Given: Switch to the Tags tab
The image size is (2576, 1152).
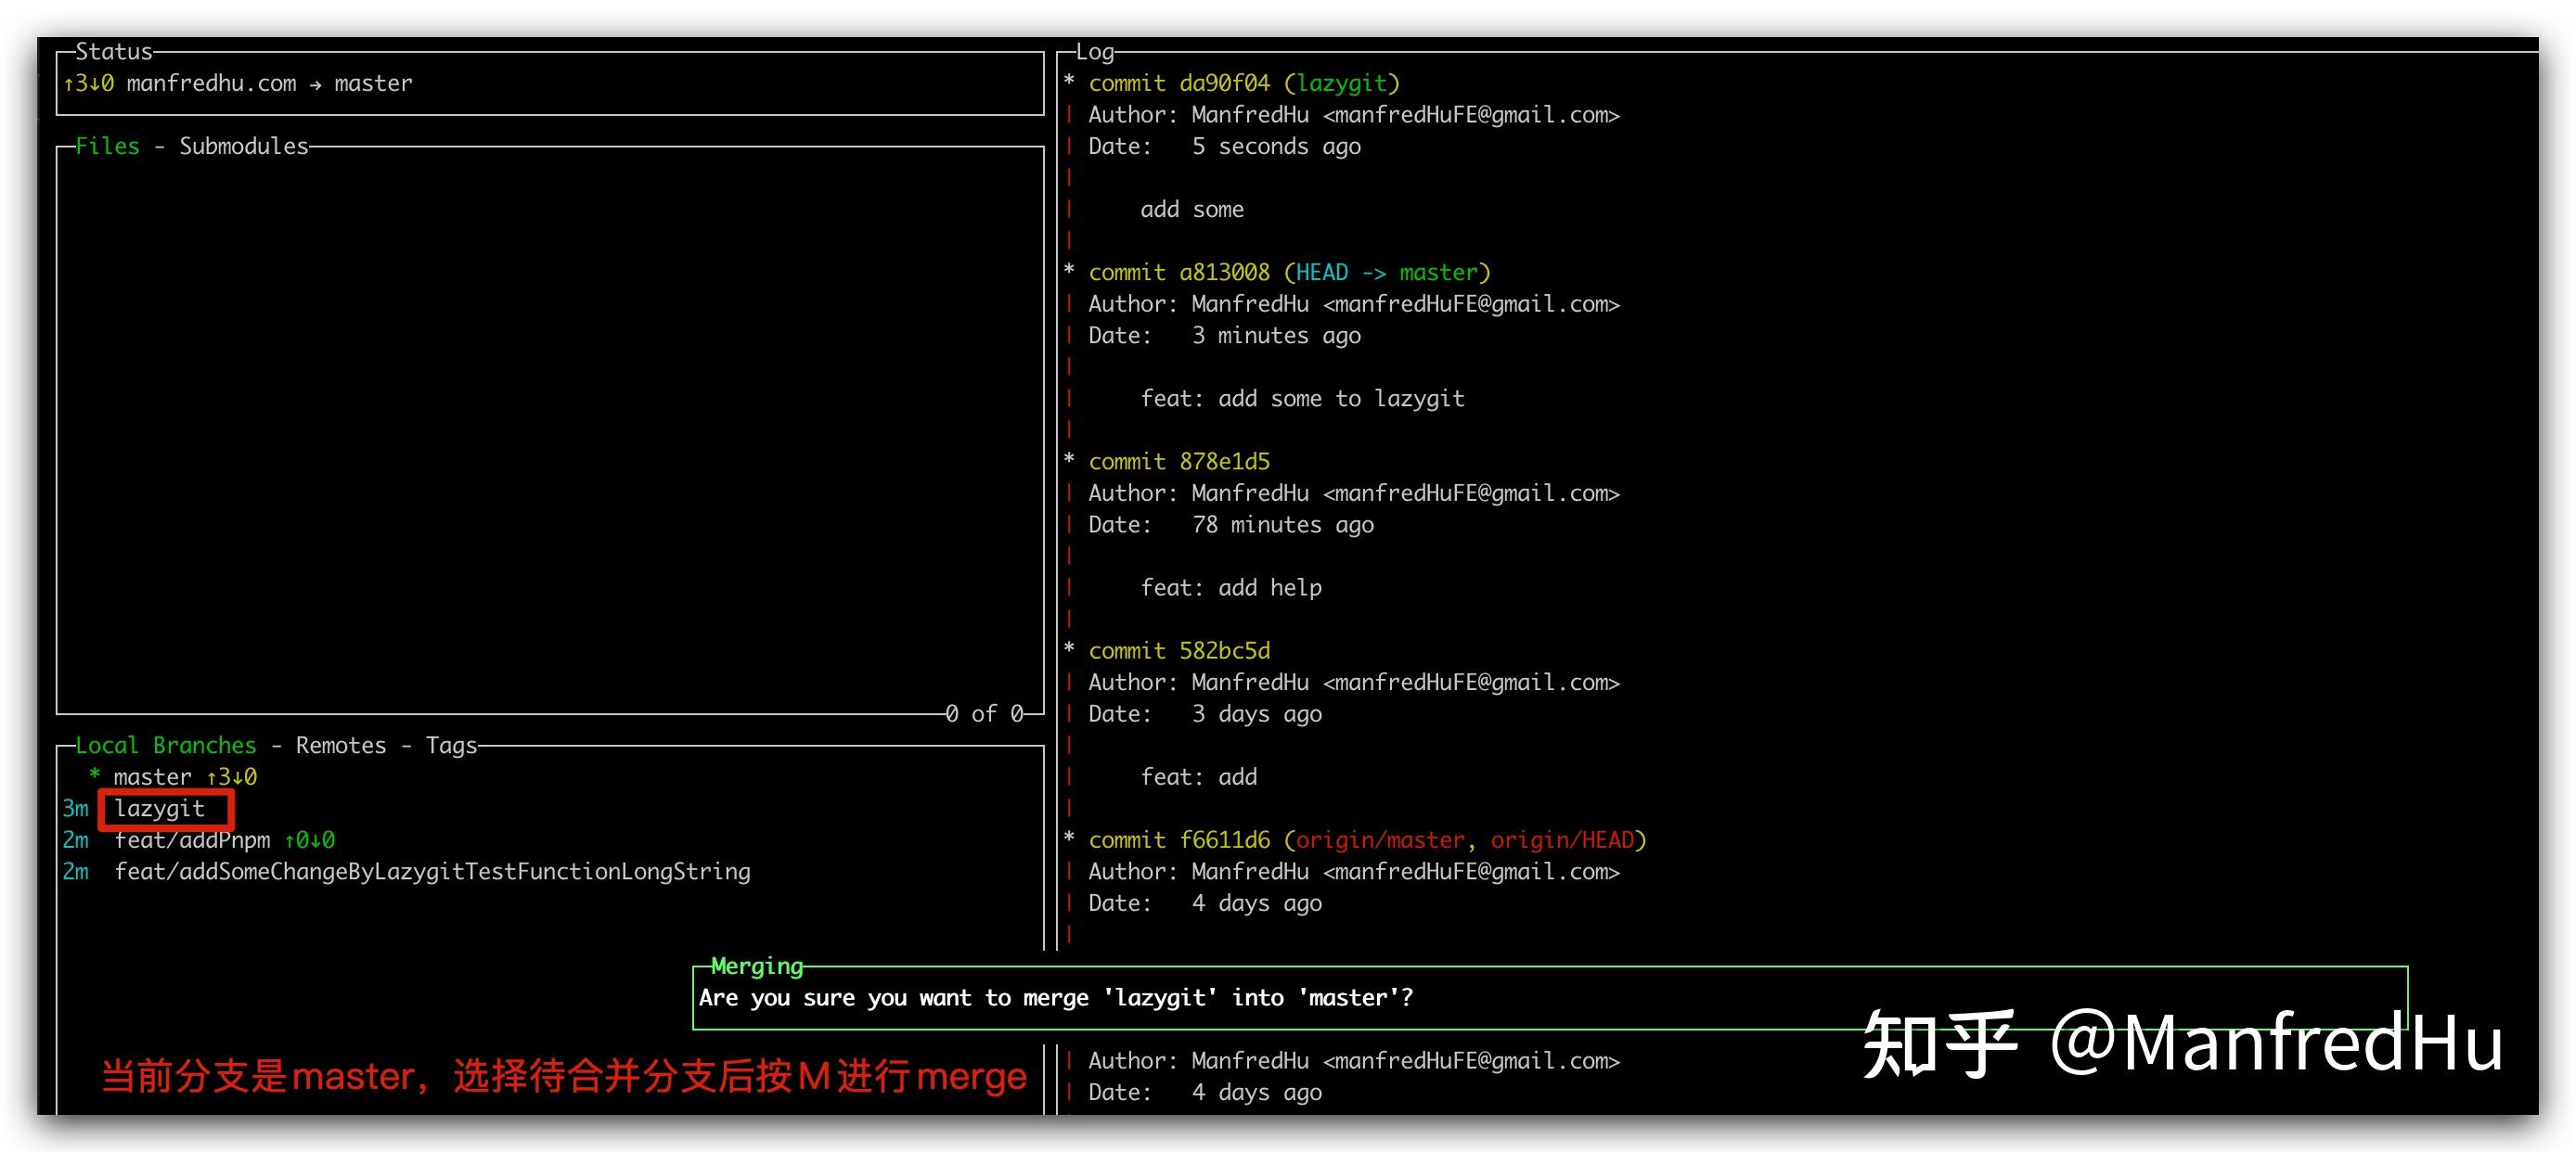Looking at the screenshot, I should pyautogui.click(x=451, y=746).
